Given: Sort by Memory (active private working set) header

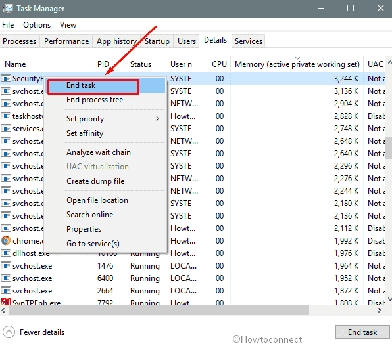Looking at the screenshot, I should click(297, 64).
